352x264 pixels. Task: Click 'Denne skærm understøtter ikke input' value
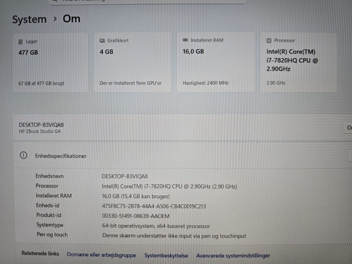coord(174,236)
